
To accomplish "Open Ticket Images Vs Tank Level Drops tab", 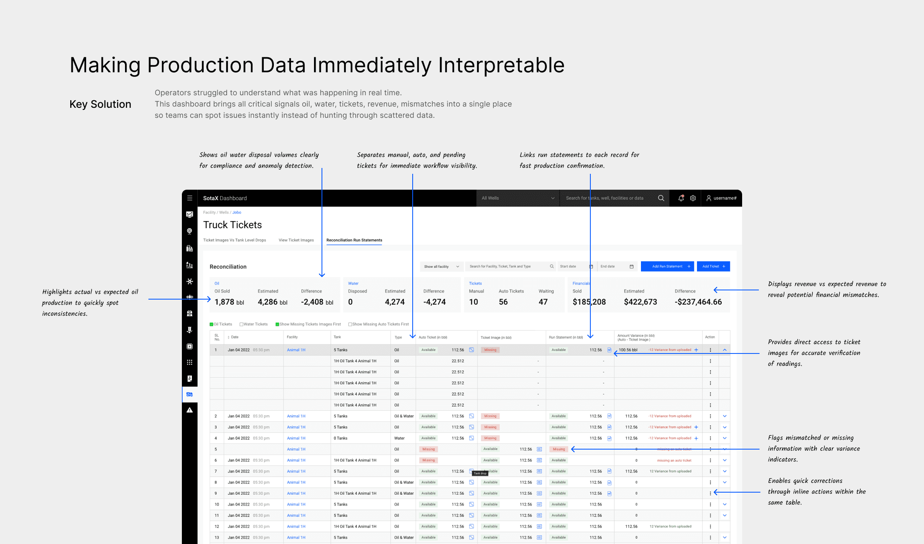I will 235,240.
